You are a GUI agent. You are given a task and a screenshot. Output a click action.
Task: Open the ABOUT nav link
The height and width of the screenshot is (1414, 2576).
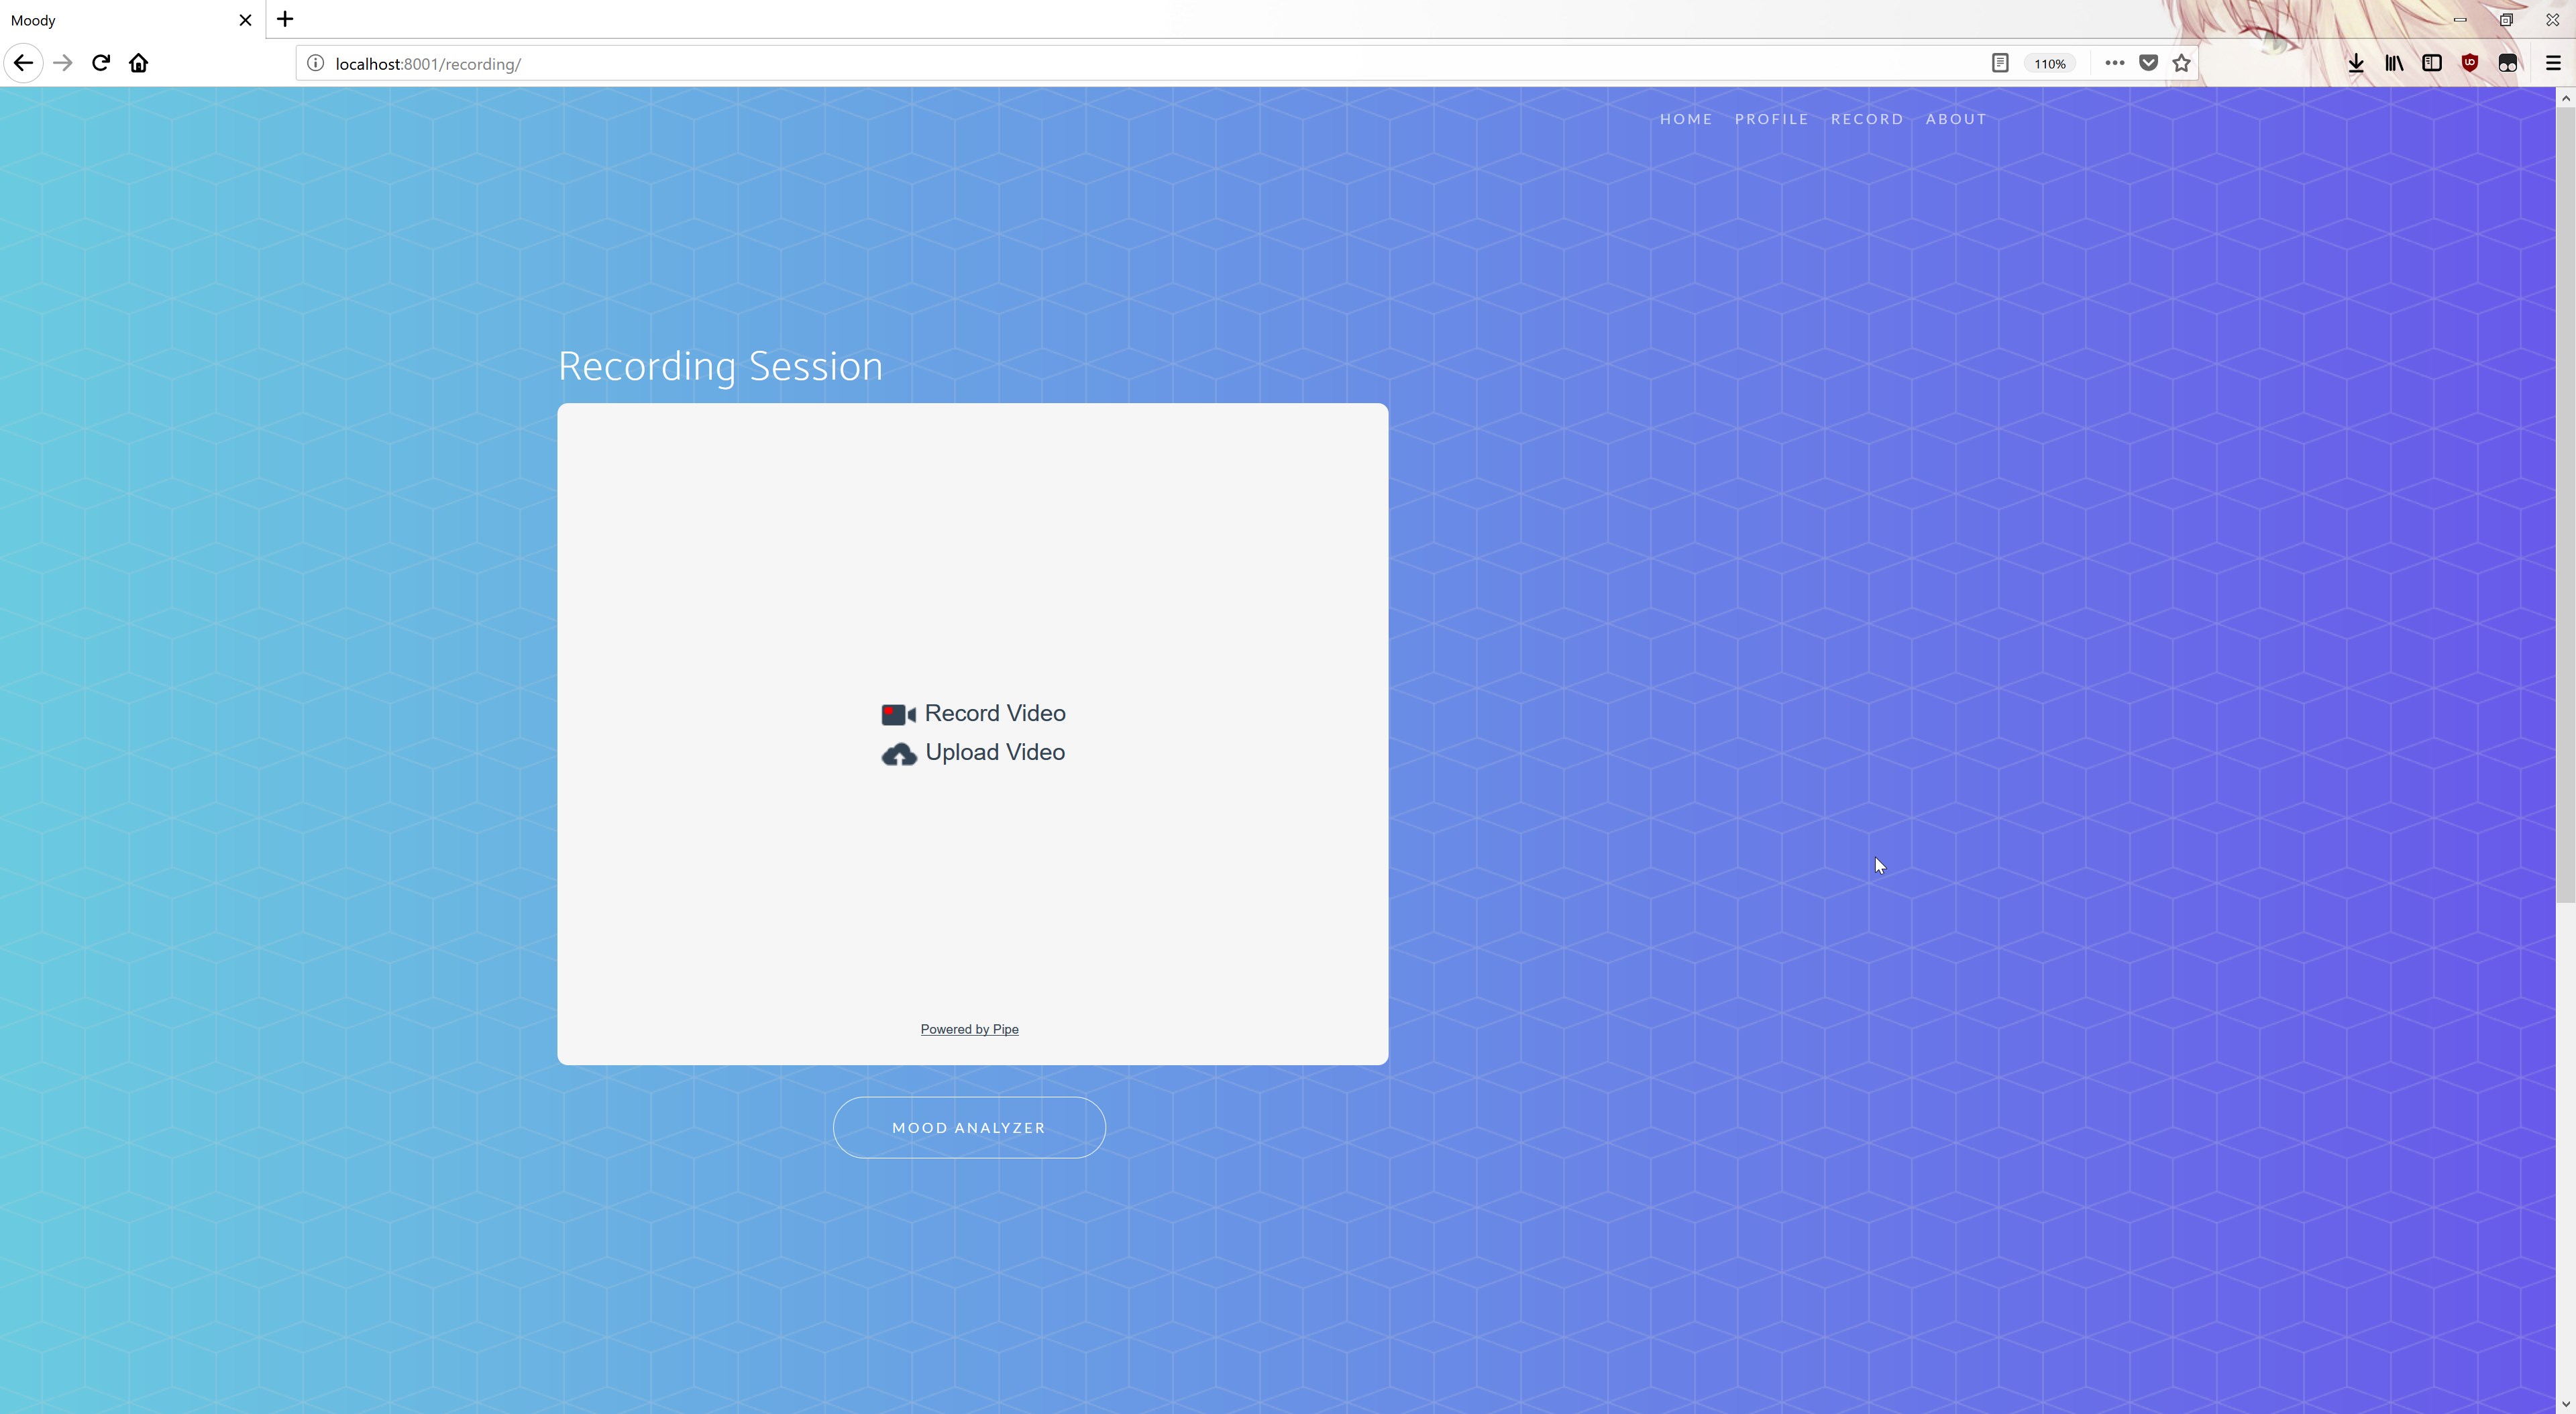pos(1955,119)
